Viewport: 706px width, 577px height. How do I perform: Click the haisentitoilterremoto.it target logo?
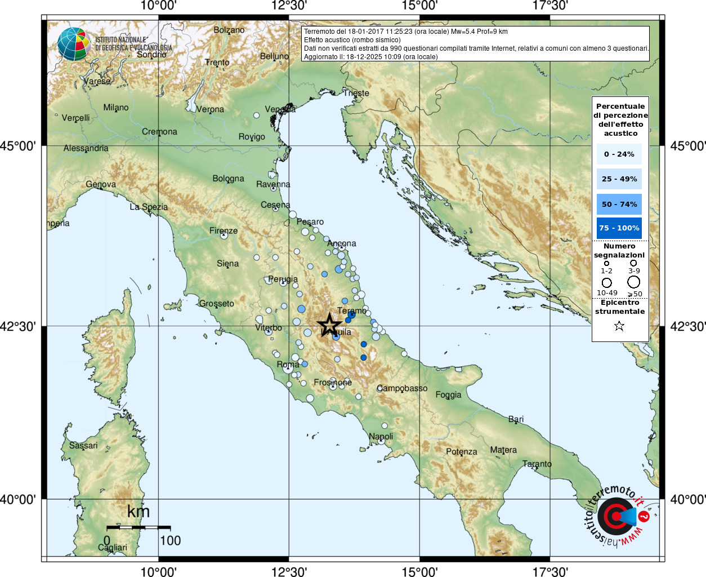[x=616, y=516]
